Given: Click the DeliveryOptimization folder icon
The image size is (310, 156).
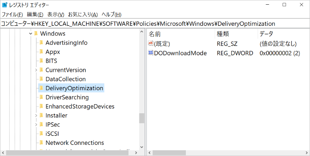Looking at the screenshot, I should [x=41, y=88].
